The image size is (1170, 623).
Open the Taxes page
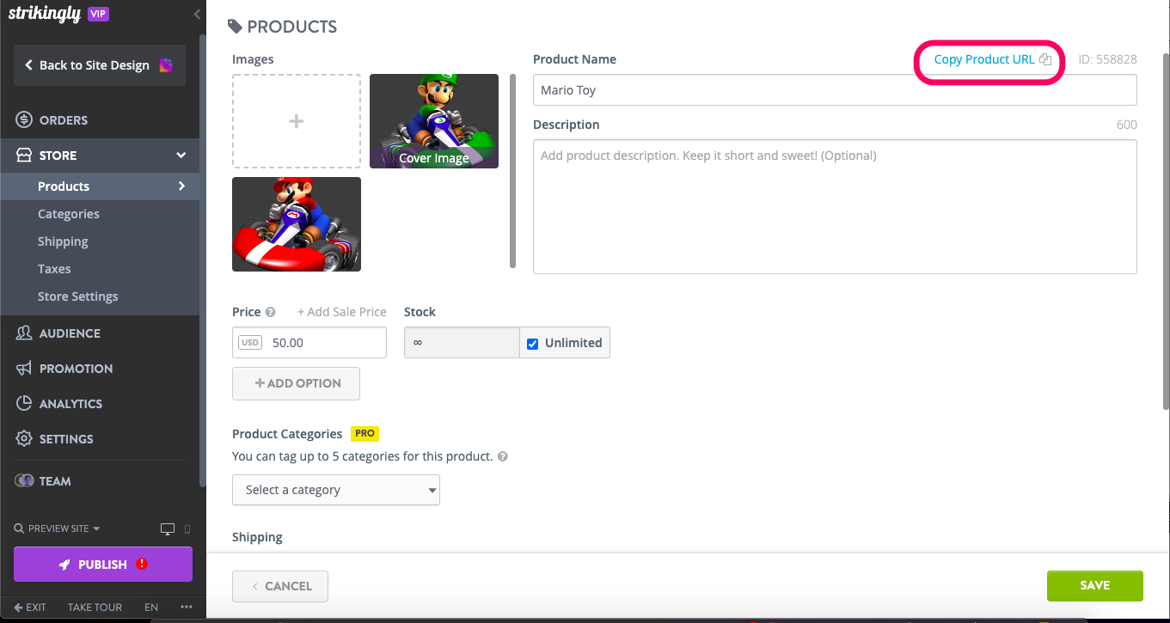[x=54, y=269]
